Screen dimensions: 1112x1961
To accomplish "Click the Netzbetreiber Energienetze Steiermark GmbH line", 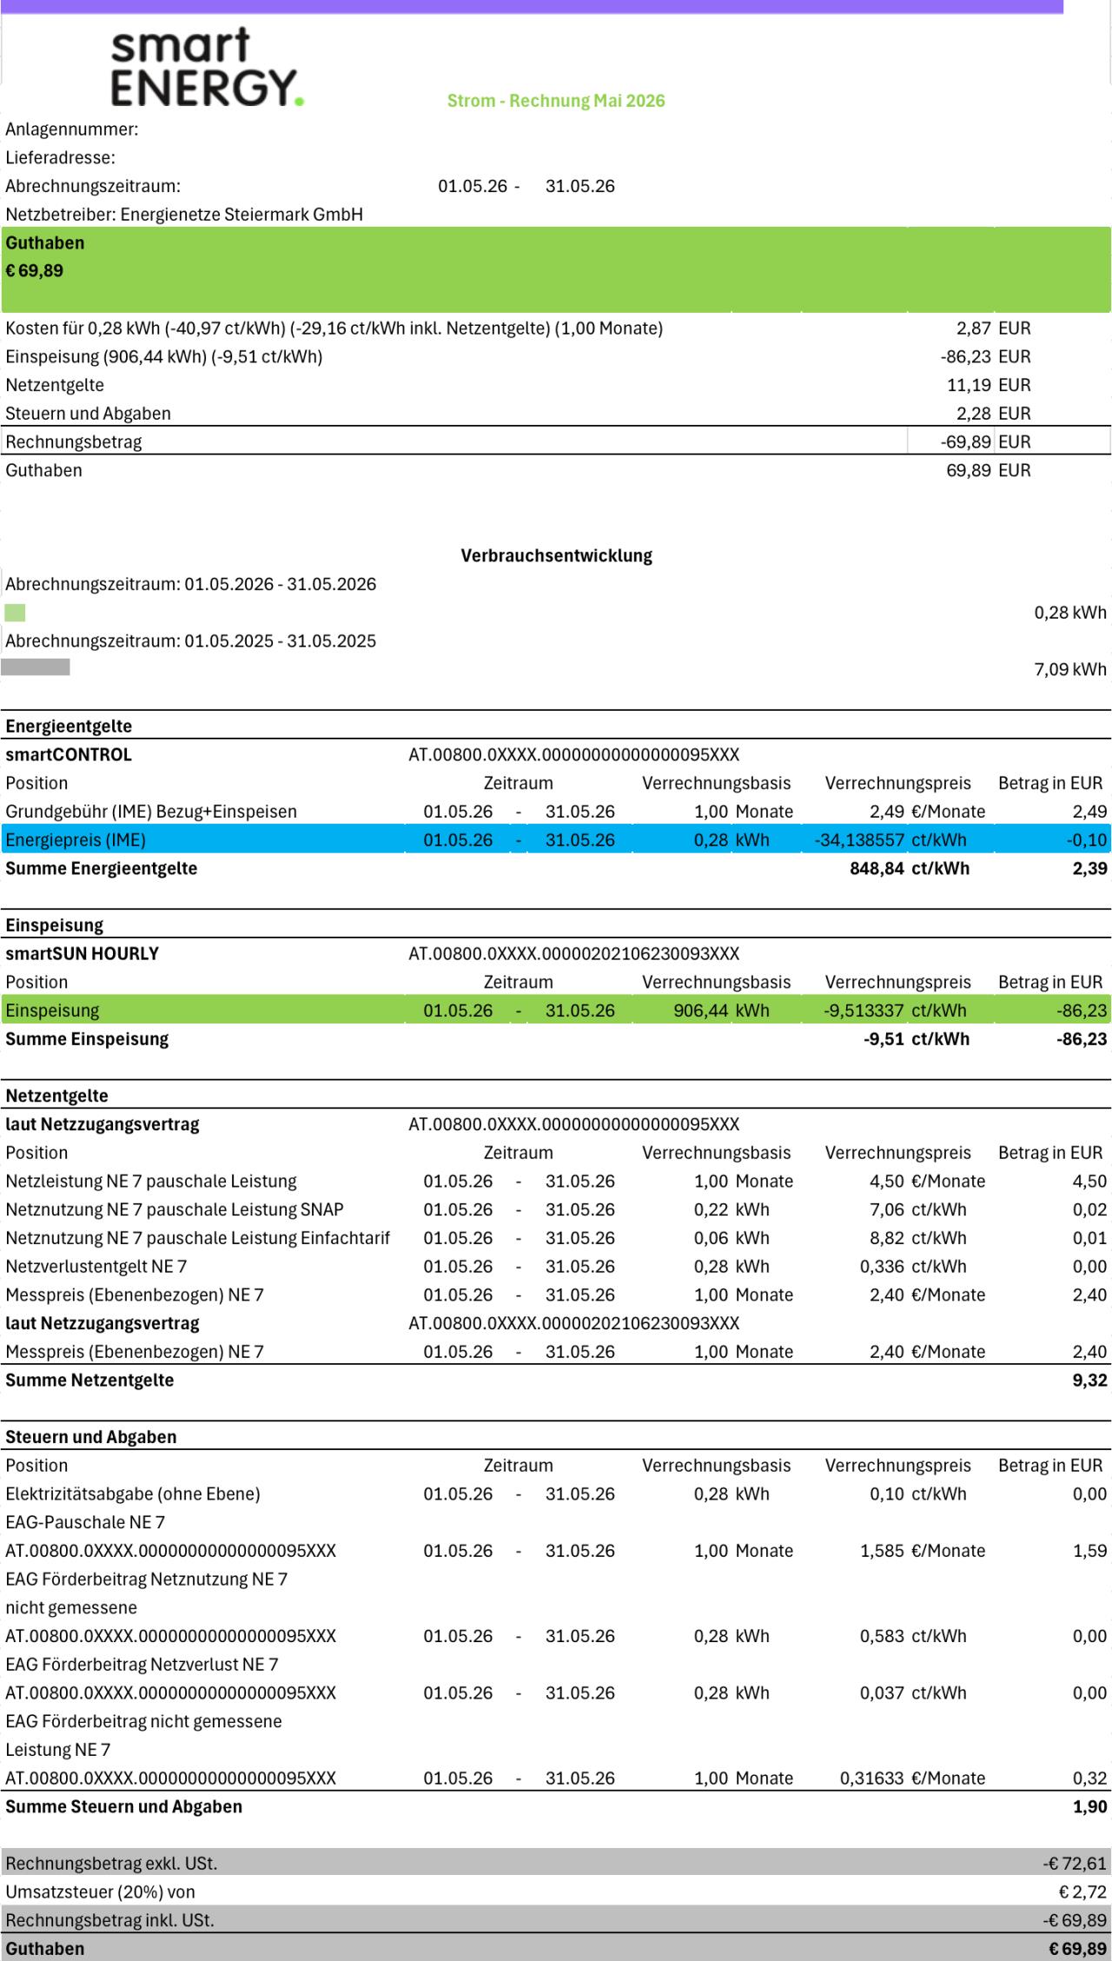I will point(184,214).
